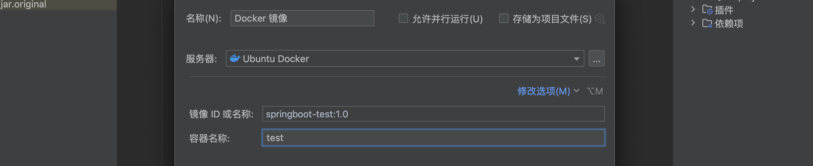
Task: Select the 插件 tree item label
Action: pyautogui.click(x=724, y=10)
